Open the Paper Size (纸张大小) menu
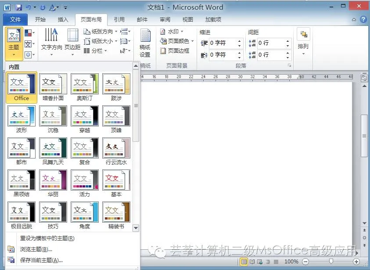The height and width of the screenshot is (270, 370). 101,41
